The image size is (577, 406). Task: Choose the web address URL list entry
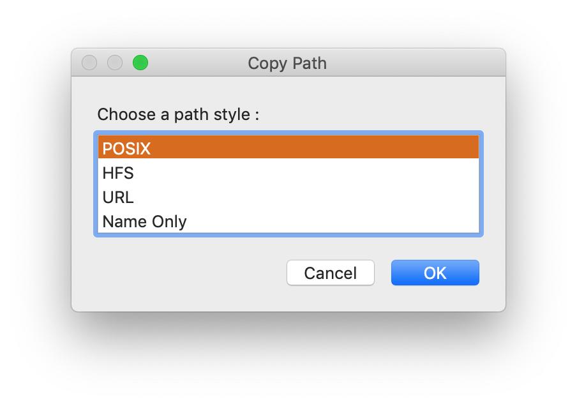(287, 197)
